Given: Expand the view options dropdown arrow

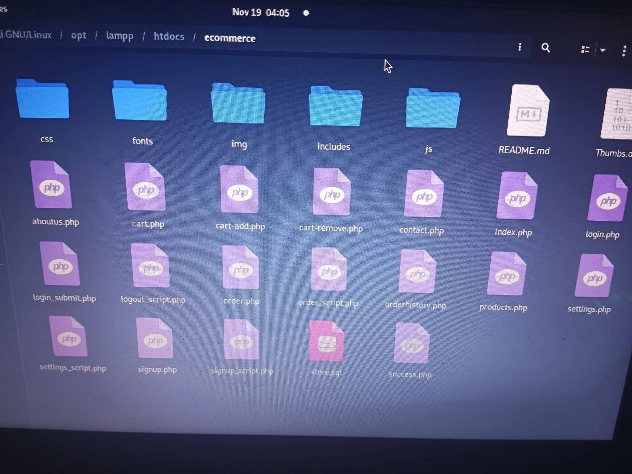Looking at the screenshot, I should [603, 50].
